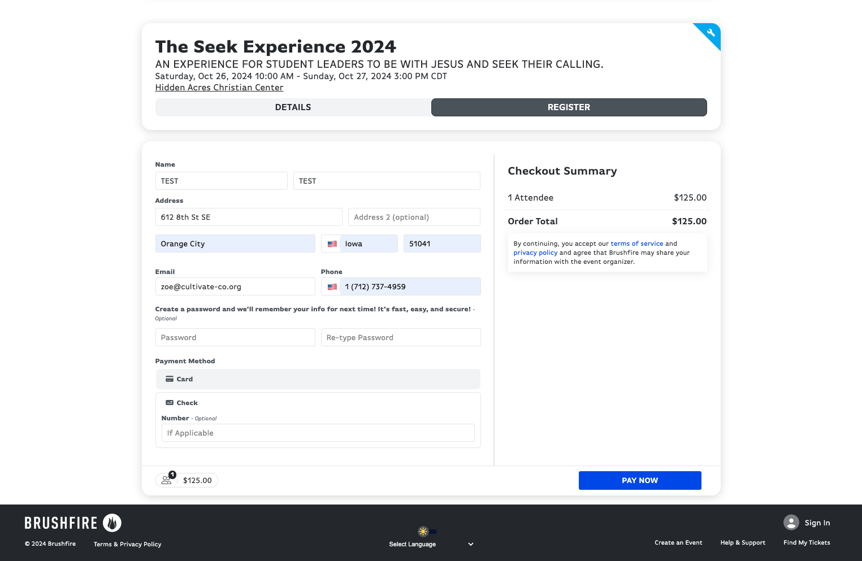Open Hidden Acres Christian Center link
The height and width of the screenshot is (561, 862).
219,88
